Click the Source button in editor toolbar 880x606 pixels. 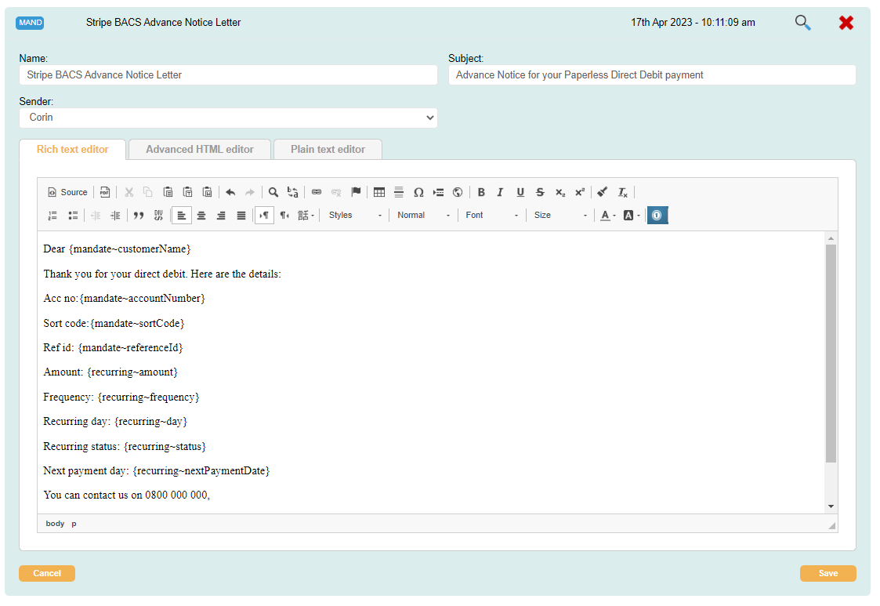point(67,192)
